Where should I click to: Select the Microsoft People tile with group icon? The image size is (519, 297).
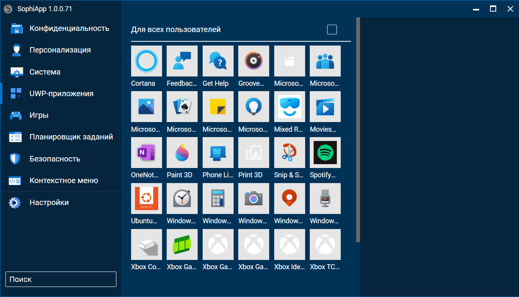point(325,61)
